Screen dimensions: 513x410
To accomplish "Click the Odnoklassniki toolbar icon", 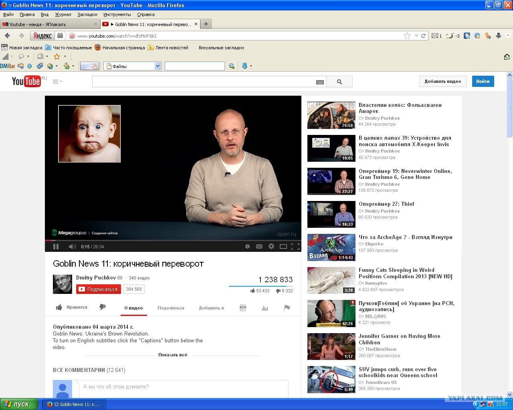I will click(488, 36).
